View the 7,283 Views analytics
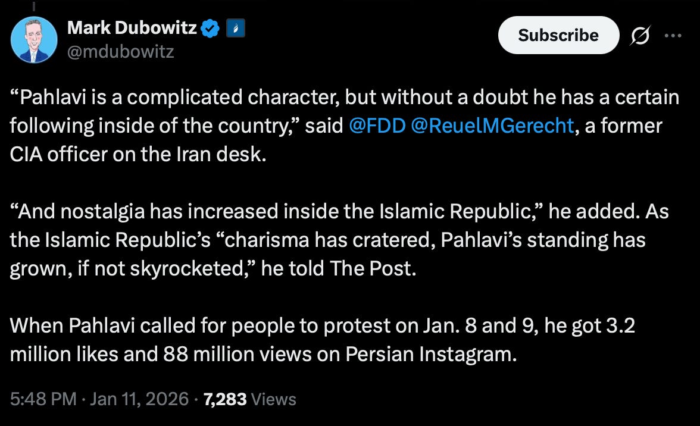The image size is (700, 426). tap(249, 399)
